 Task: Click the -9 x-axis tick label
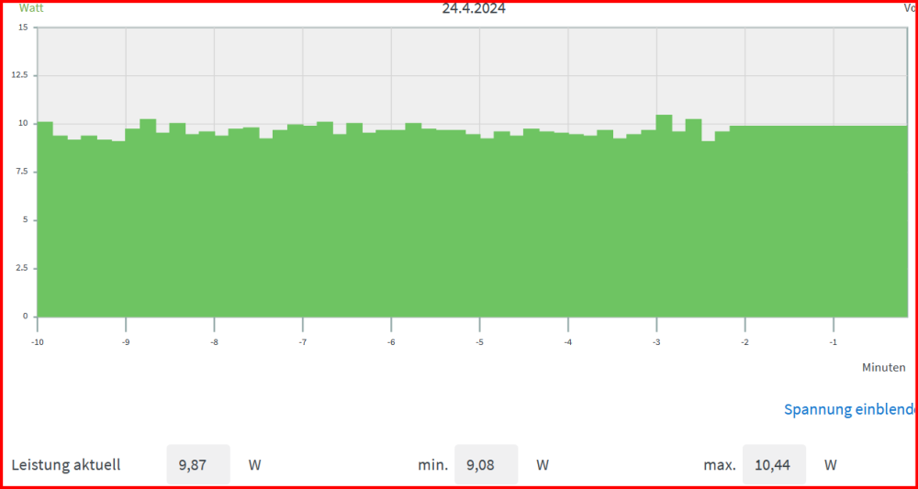click(x=125, y=341)
